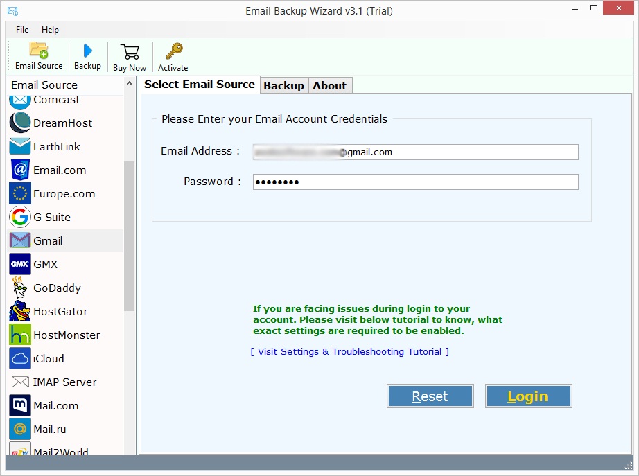Click the app icon in title bar
Image resolution: width=639 pixels, height=476 pixels.
12,11
